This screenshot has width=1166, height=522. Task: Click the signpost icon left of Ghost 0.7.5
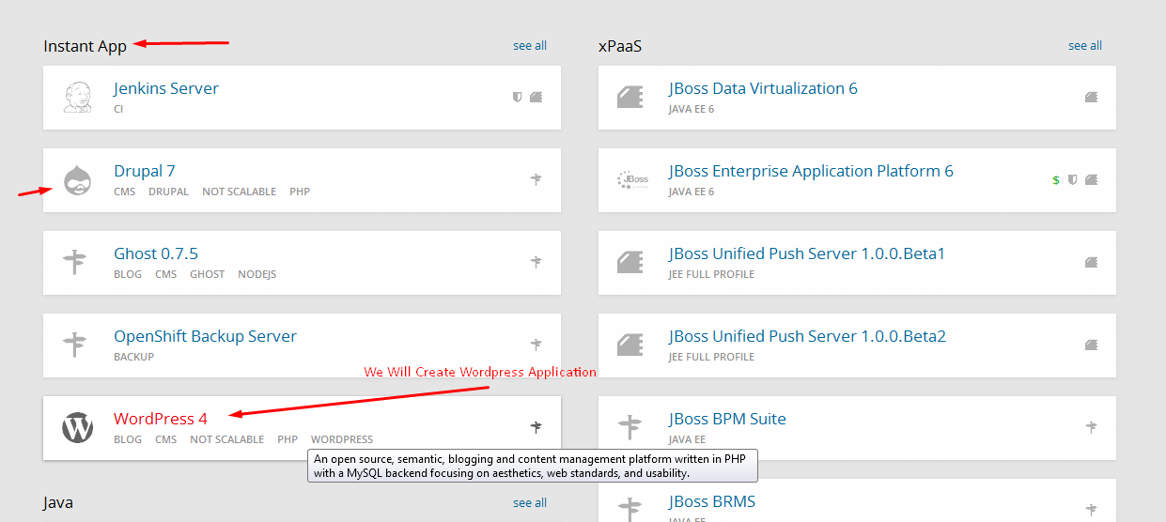[x=75, y=262]
